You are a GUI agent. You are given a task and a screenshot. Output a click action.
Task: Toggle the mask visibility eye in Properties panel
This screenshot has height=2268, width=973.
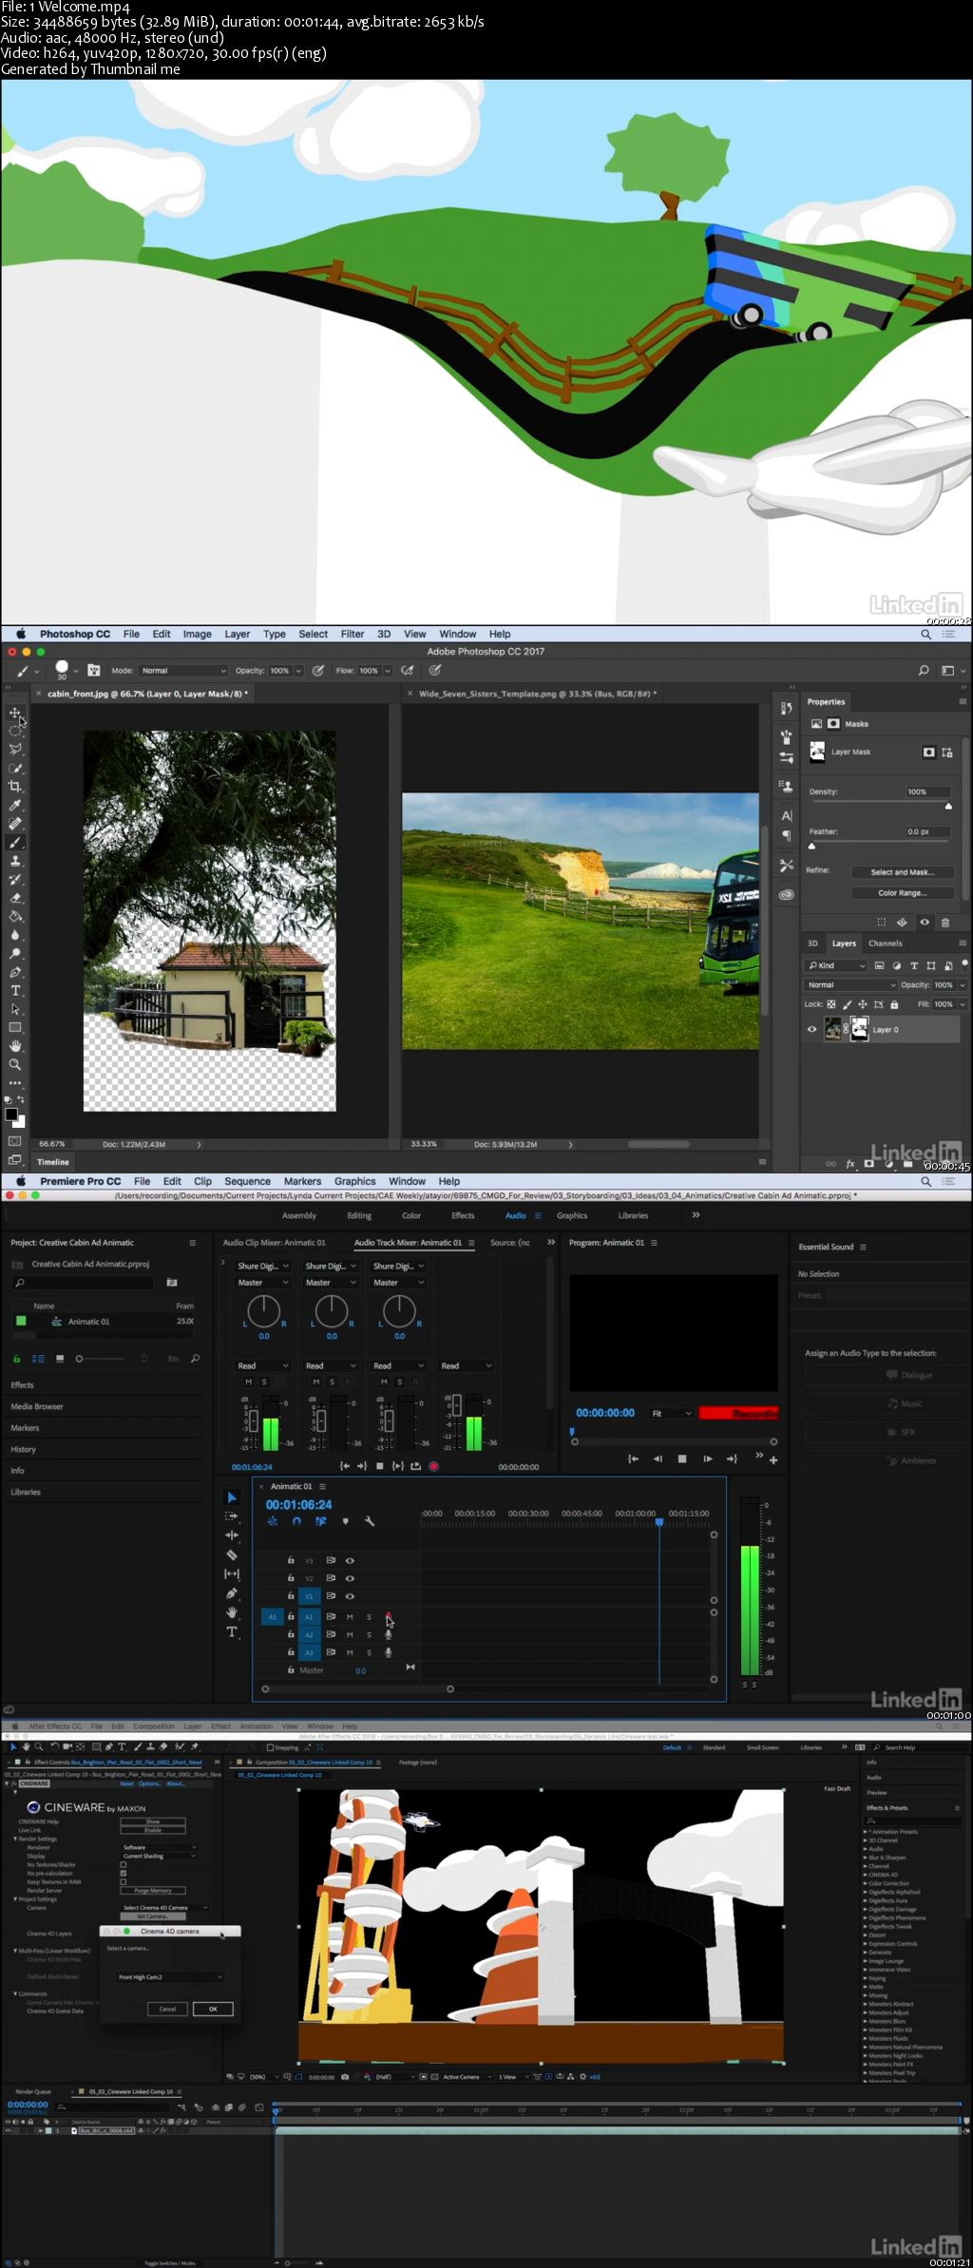point(925,922)
